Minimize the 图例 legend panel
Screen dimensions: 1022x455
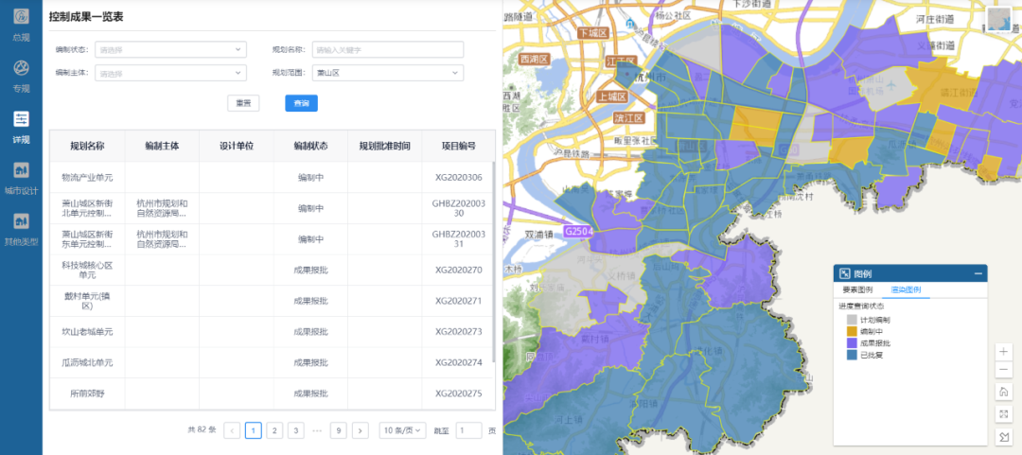(978, 273)
